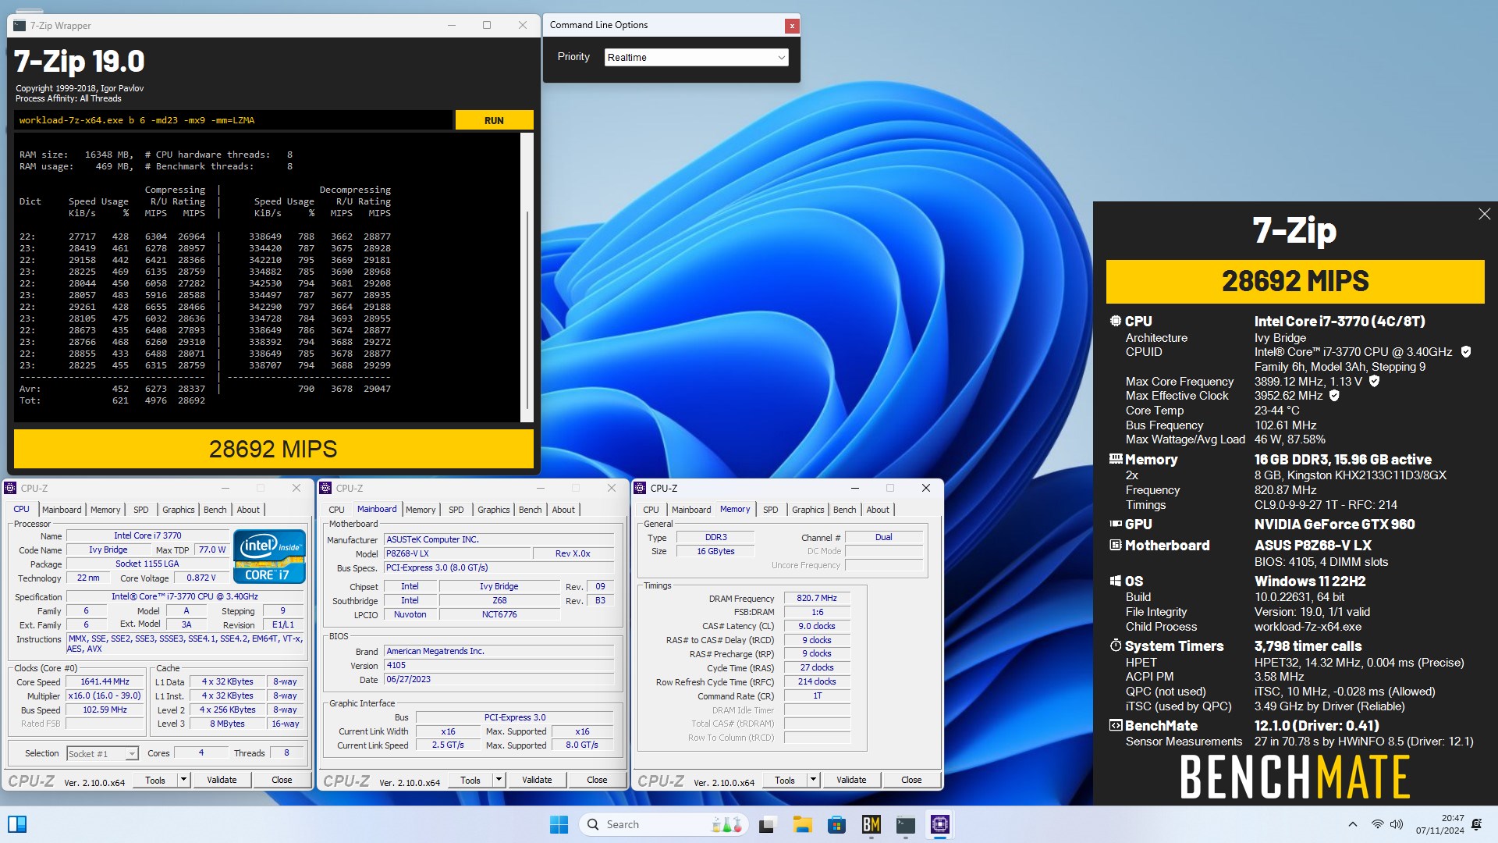Open the Mainboard tab in first CPU-Z window
Image resolution: width=1498 pixels, height=843 pixels.
click(62, 510)
